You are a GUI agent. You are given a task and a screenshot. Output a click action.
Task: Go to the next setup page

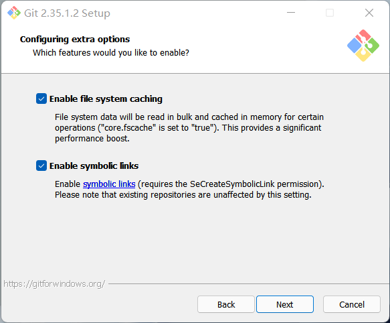[x=285, y=304]
